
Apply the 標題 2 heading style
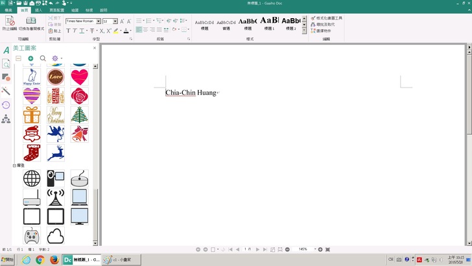[x=290, y=23]
